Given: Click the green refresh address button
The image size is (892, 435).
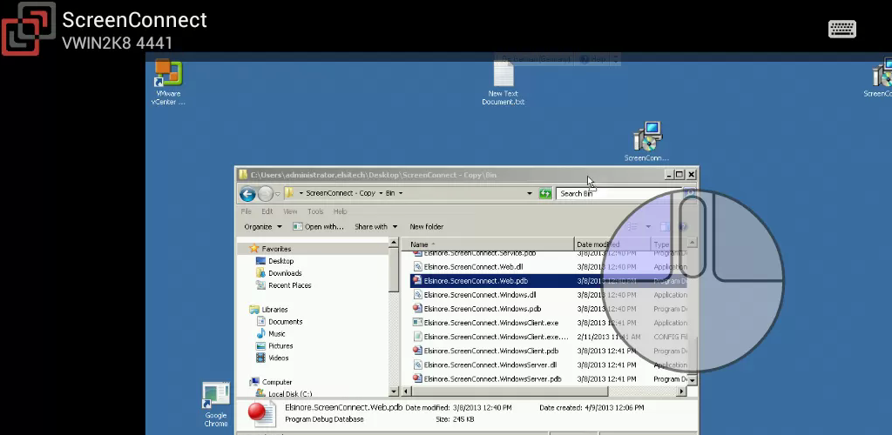Looking at the screenshot, I should tap(545, 193).
